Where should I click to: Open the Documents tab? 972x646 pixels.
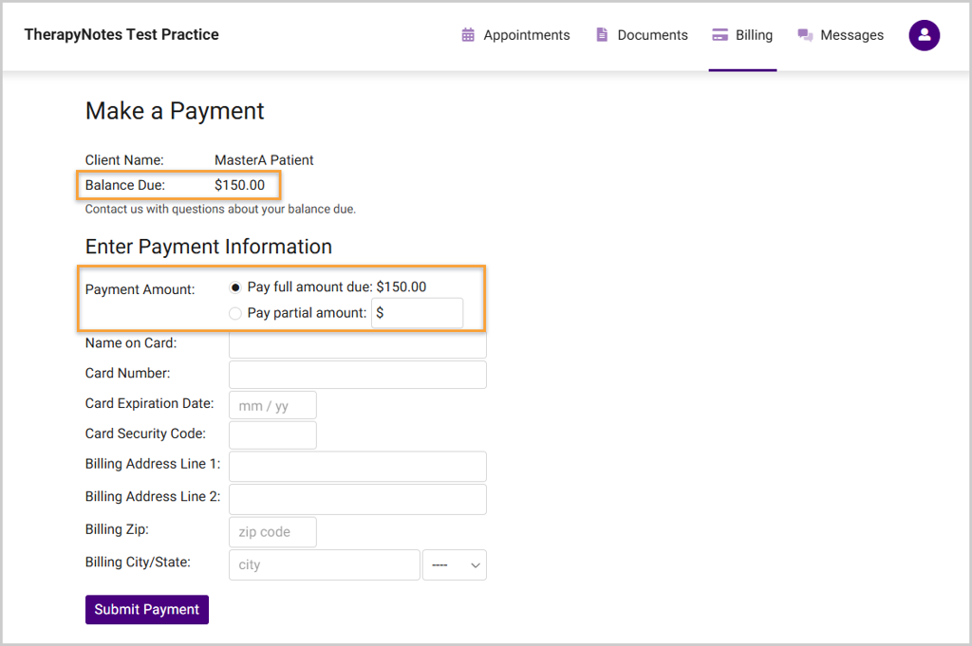652,35
